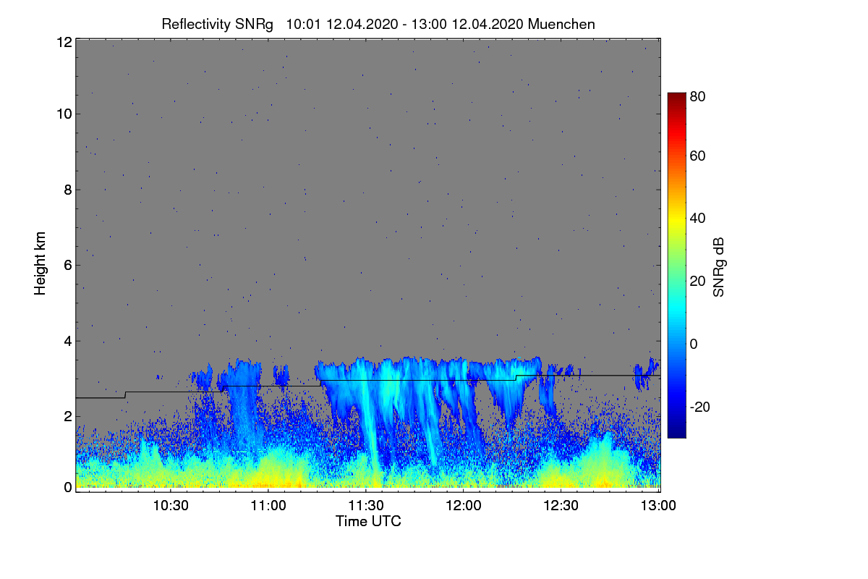Click the height tick label 8
The image size is (868, 579).
coord(68,190)
